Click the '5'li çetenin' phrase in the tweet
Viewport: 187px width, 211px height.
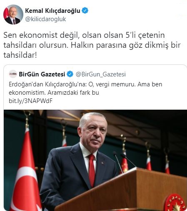click(145, 35)
